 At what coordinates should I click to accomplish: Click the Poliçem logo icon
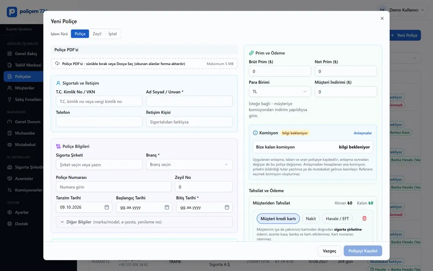tap(12, 12)
